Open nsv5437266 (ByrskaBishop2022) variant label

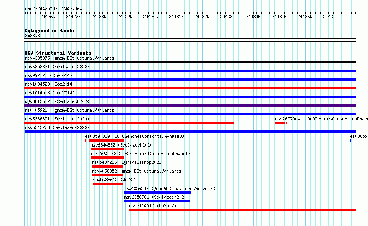[128, 162]
